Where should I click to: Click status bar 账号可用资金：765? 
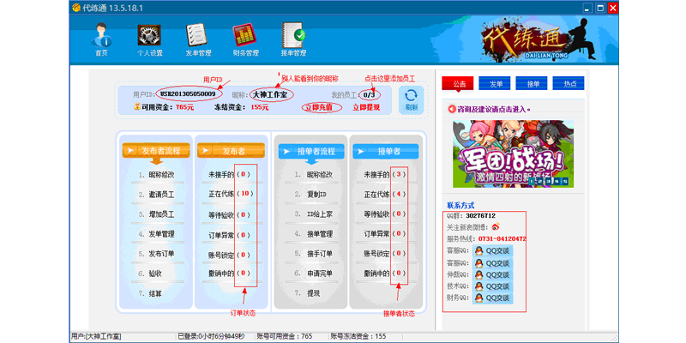coord(285,336)
